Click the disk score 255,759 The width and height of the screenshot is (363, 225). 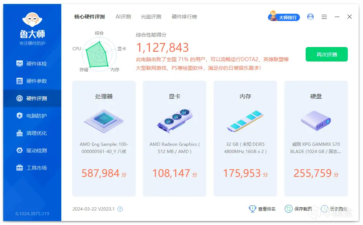[313, 173]
